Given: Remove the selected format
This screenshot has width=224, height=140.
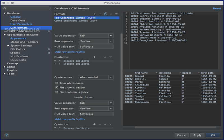Looking at the screenshot, I should [x=100, y=14].
